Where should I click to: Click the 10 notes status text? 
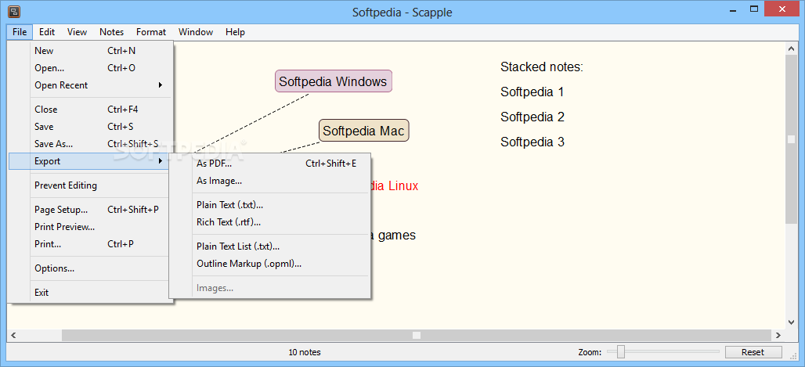click(x=305, y=352)
